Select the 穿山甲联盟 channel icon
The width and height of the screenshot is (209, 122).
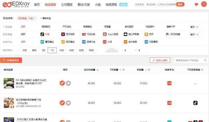(126, 34)
